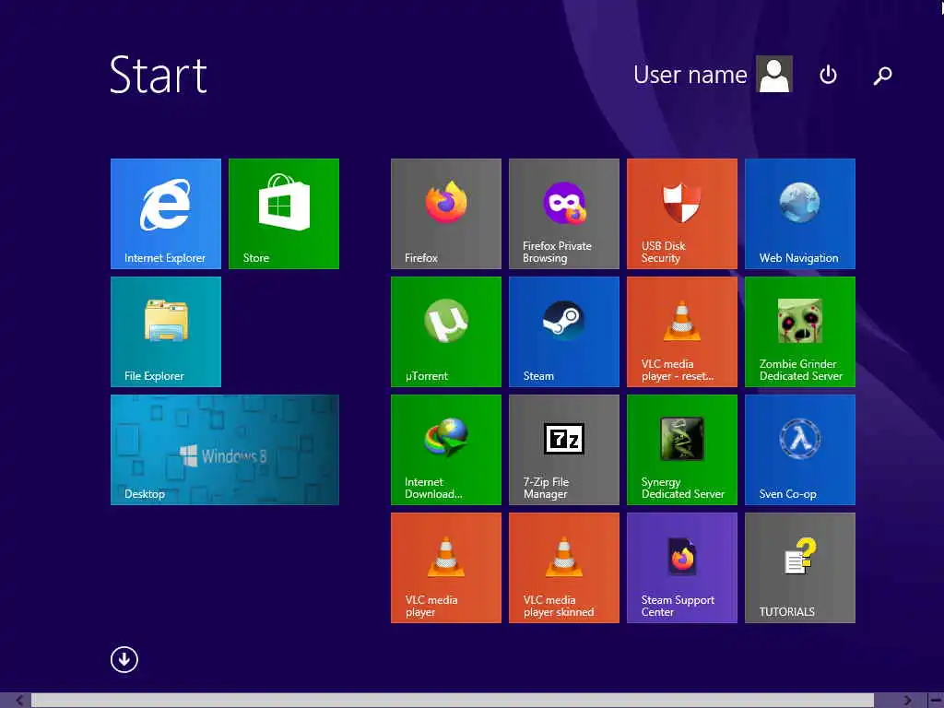Start the µTorrent tile
The image size is (944, 708).
[445, 332]
